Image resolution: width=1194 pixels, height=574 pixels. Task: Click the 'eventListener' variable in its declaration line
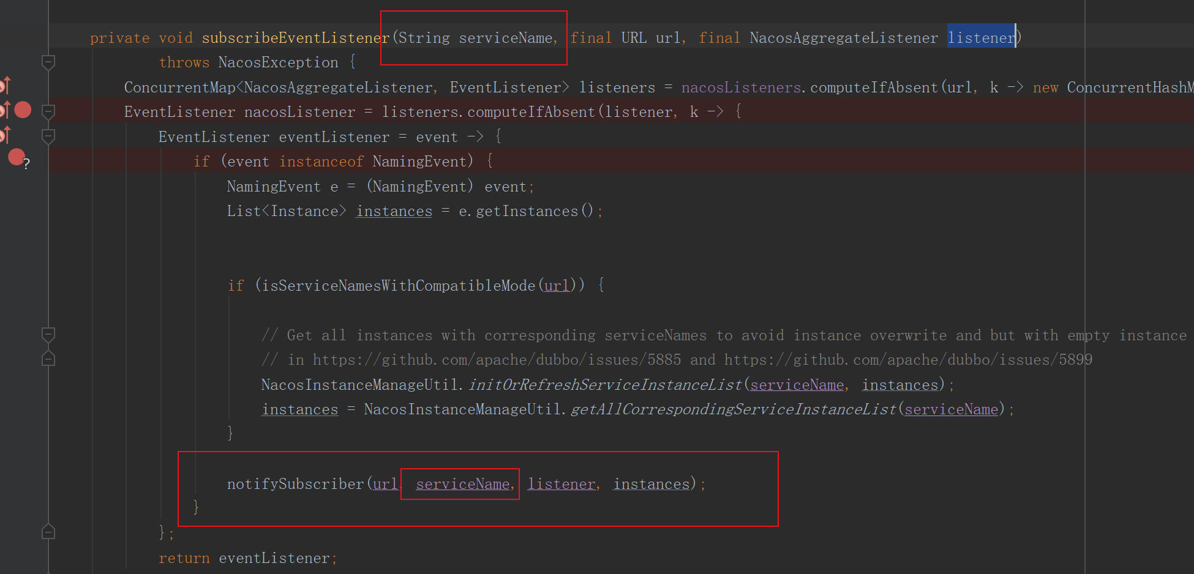pos(334,137)
